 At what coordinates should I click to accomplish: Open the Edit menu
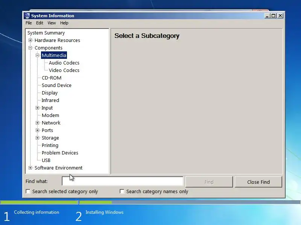point(40,23)
